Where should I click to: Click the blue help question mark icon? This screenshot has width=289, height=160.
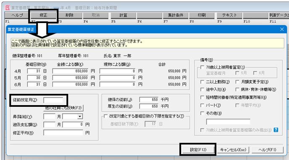(x=276, y=130)
